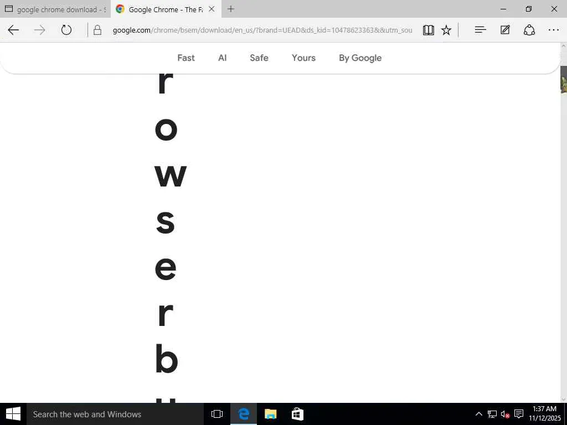Click the Edge icon on the taskbar
This screenshot has width=567, height=425.
tap(244, 414)
